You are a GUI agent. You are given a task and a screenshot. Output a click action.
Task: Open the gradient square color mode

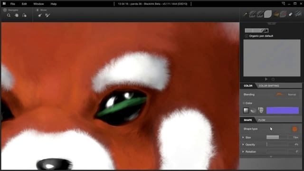coord(246,110)
